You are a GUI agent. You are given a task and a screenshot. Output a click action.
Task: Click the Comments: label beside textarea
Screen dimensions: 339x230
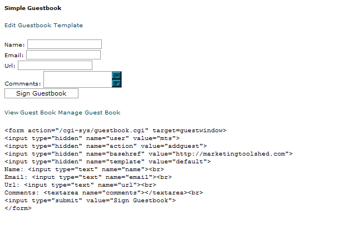click(23, 84)
